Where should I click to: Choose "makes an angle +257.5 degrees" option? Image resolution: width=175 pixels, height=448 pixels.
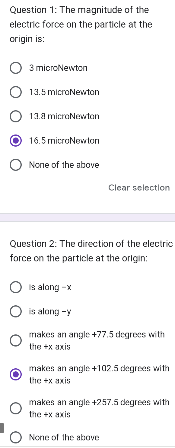(x=16, y=408)
